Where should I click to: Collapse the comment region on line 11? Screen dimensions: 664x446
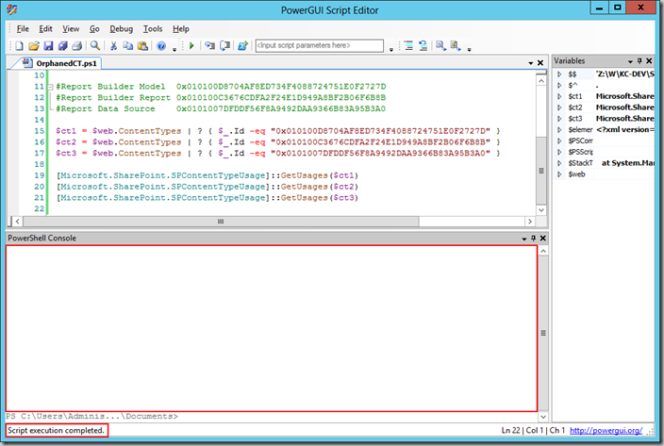50,87
